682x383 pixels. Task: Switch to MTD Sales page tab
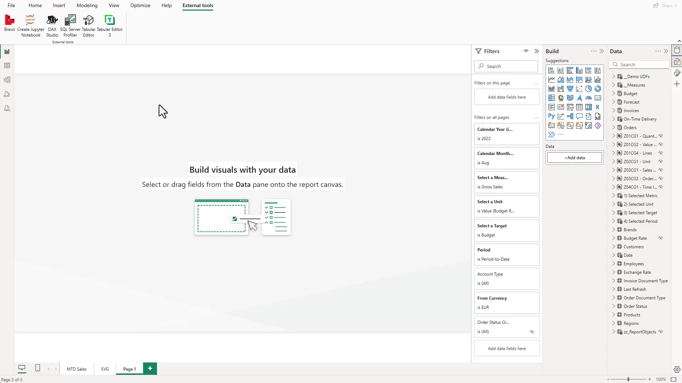[x=77, y=369]
